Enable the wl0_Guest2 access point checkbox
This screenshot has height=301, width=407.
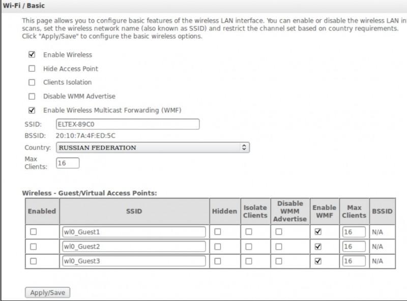tap(33, 247)
